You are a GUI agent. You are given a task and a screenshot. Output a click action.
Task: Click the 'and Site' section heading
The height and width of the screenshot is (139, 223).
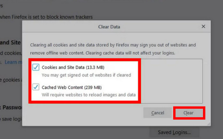(x=11, y=42)
